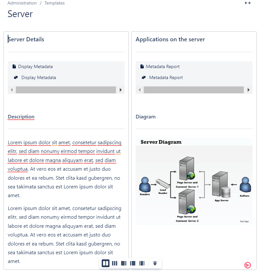Click the Server page title field
This screenshot has height=271, width=258.
pyautogui.click(x=20, y=14)
